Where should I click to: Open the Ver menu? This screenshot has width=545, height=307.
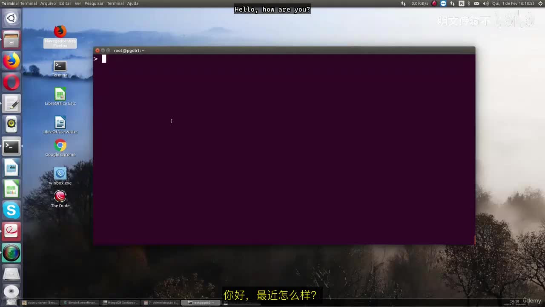78,3
